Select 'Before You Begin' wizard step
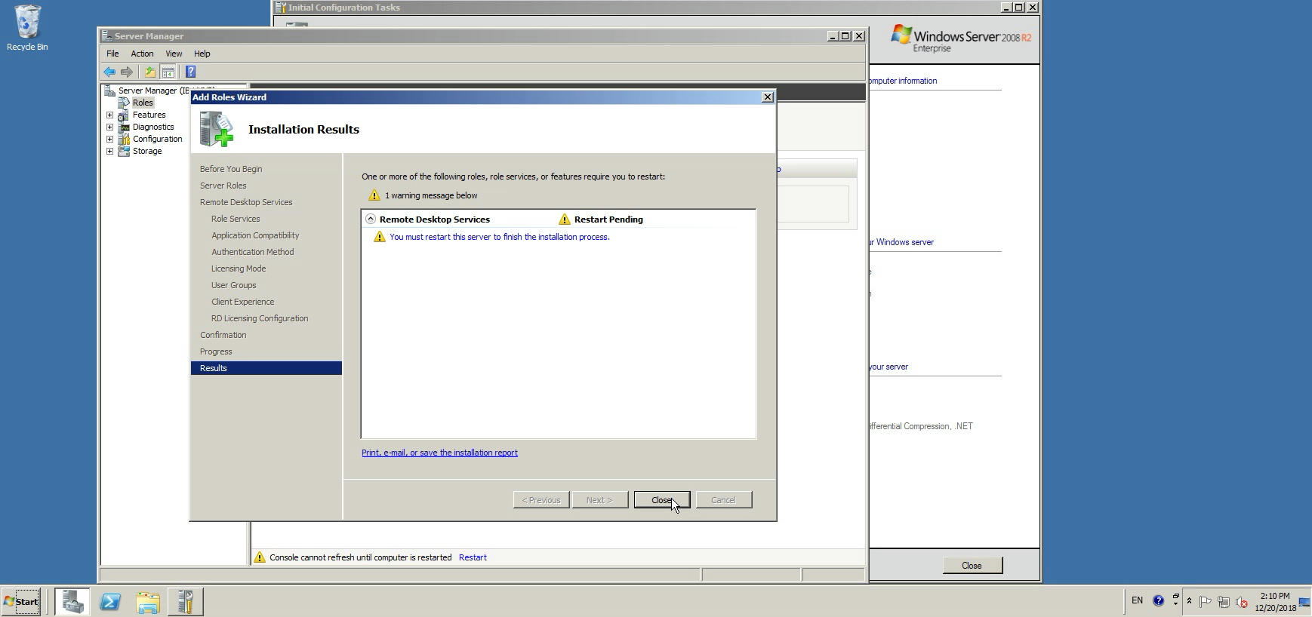The width and height of the screenshot is (1312, 617). (231, 169)
